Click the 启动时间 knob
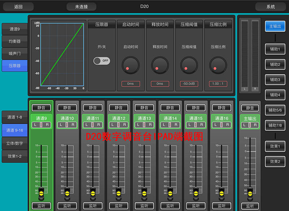Viewport: 289px width, 211px height. 130,65
